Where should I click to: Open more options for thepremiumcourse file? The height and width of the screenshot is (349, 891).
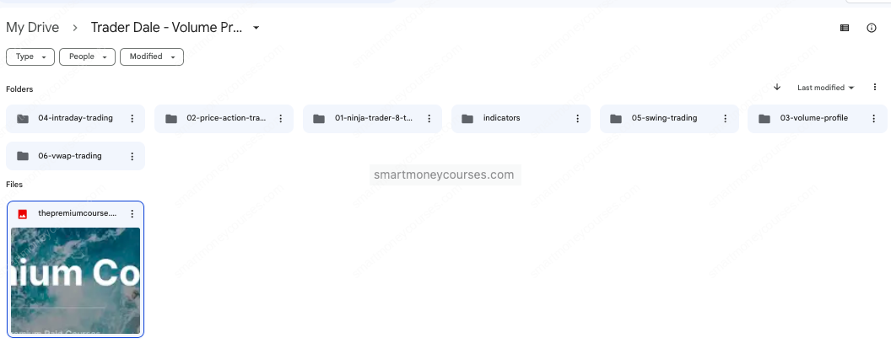coord(132,214)
